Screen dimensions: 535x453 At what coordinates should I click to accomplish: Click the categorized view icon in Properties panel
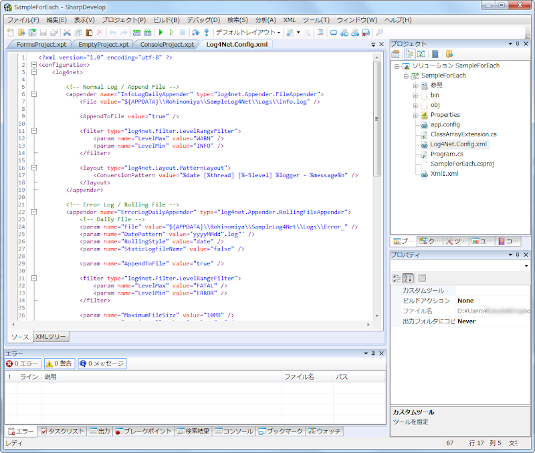(x=396, y=278)
